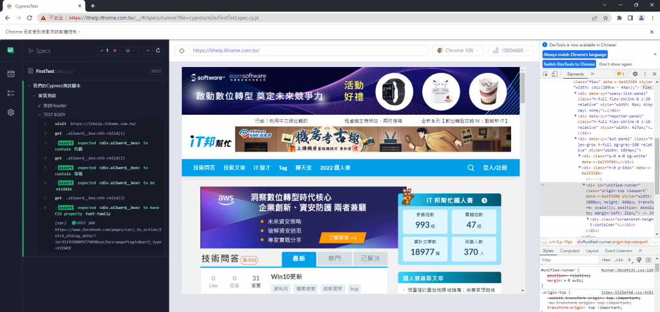Open test run options chevron dropdown
The width and height of the screenshot is (660, 312).
[148, 50]
